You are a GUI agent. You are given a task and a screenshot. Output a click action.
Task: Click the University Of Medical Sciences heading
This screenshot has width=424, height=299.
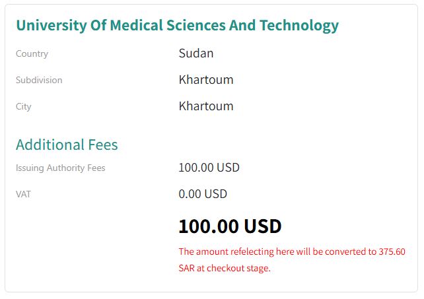click(177, 26)
